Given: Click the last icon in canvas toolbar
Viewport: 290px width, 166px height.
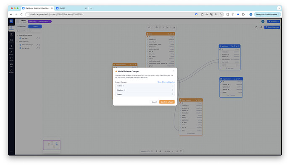Looking at the screenshot, I should coord(174,27).
